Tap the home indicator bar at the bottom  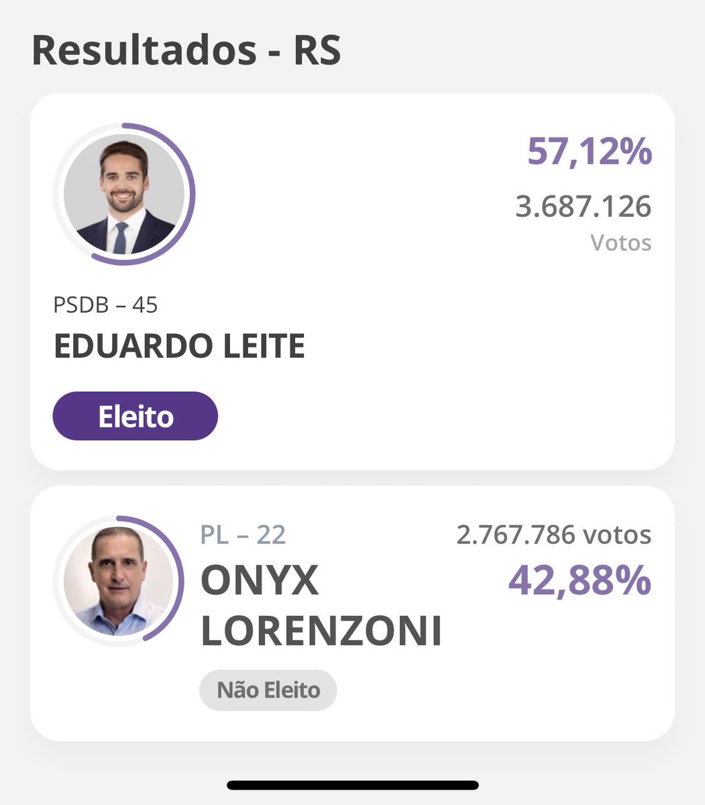click(x=353, y=785)
